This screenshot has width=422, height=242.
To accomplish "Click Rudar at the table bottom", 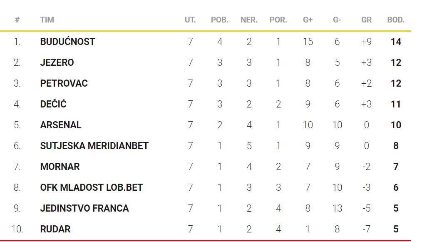I will (55, 229).
